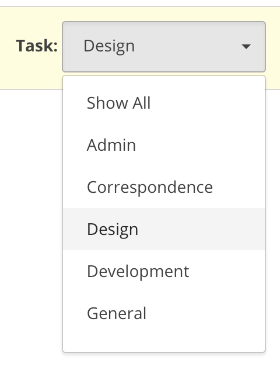Click the gray Task select field

(164, 47)
